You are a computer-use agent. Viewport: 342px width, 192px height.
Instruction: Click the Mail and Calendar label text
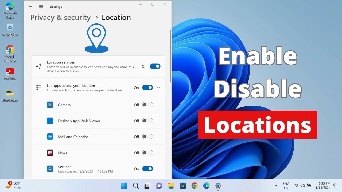point(73,137)
